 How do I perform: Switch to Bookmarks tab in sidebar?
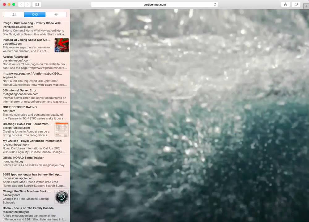point(14,14)
